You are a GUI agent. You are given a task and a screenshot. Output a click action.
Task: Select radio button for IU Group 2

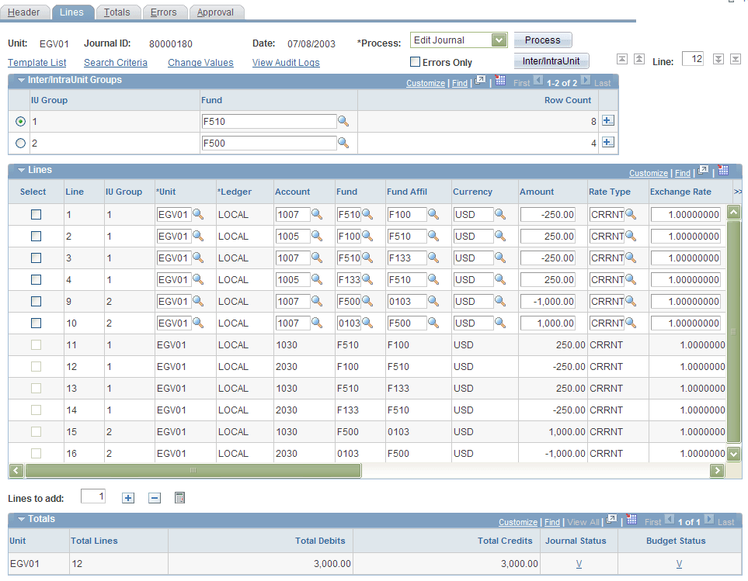(21, 143)
